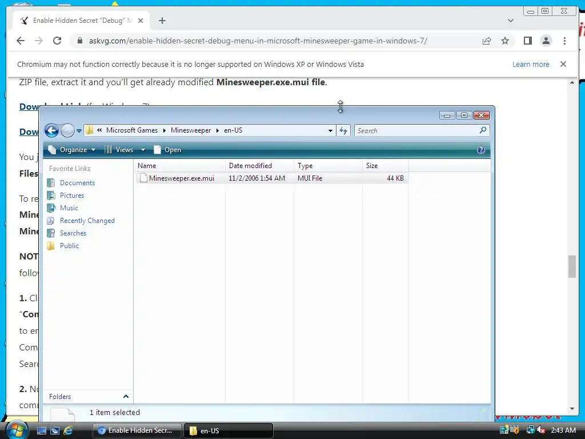
Task: Sort files by Name column header
Action: 180,166
